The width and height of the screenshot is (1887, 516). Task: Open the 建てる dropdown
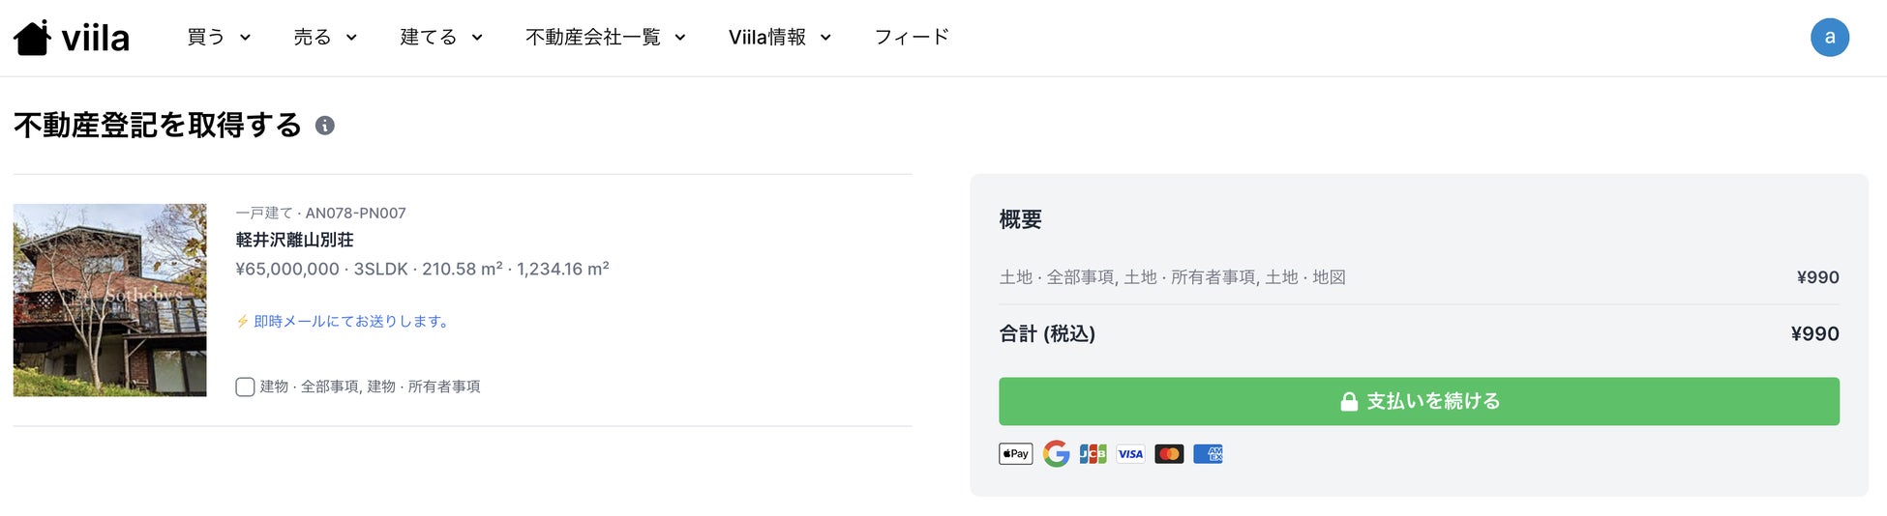[441, 38]
